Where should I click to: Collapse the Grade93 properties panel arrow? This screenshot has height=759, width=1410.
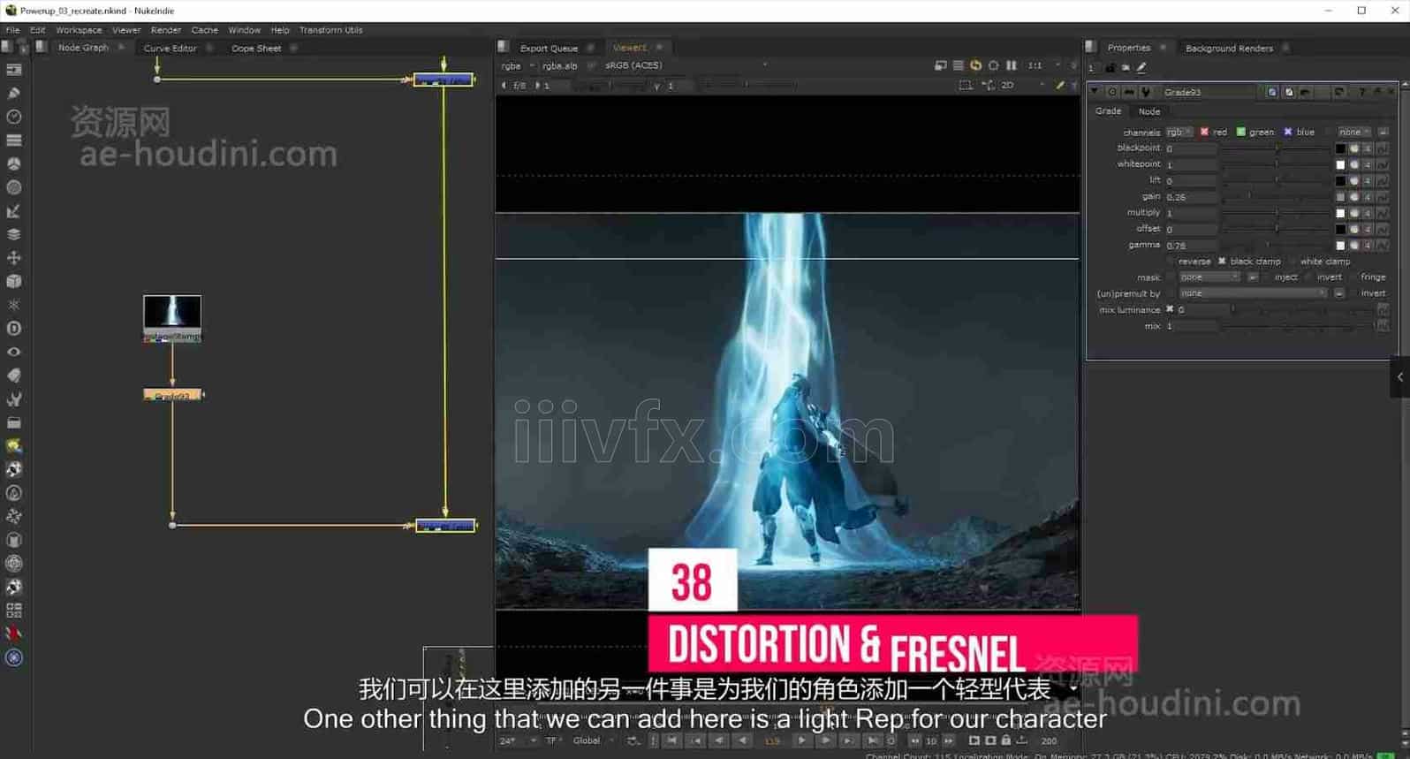click(x=1095, y=92)
